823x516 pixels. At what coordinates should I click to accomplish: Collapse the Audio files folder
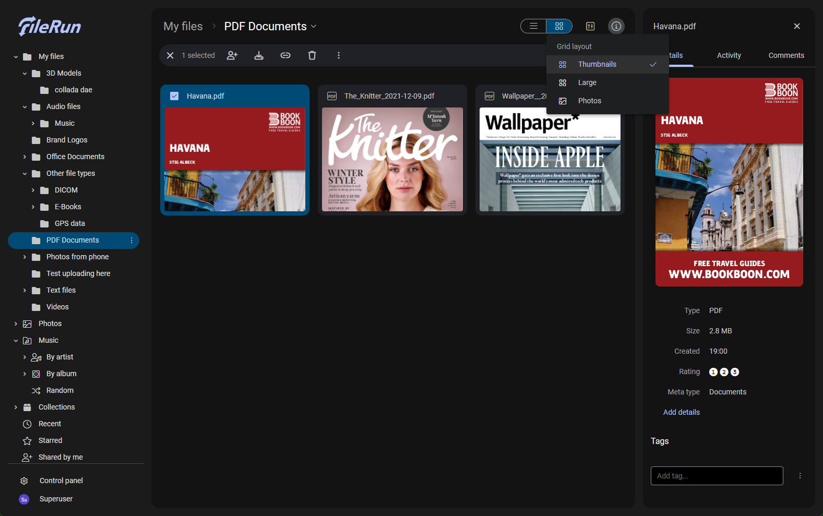(25, 106)
